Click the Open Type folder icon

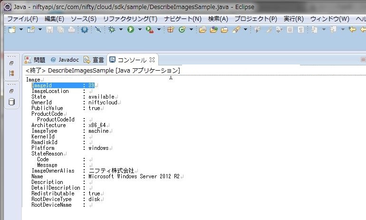pyautogui.click(x=202, y=29)
